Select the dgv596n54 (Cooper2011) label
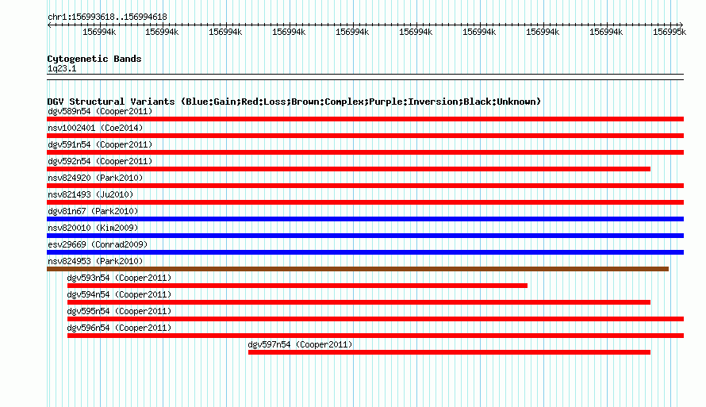This screenshot has height=407, width=706. point(119,328)
